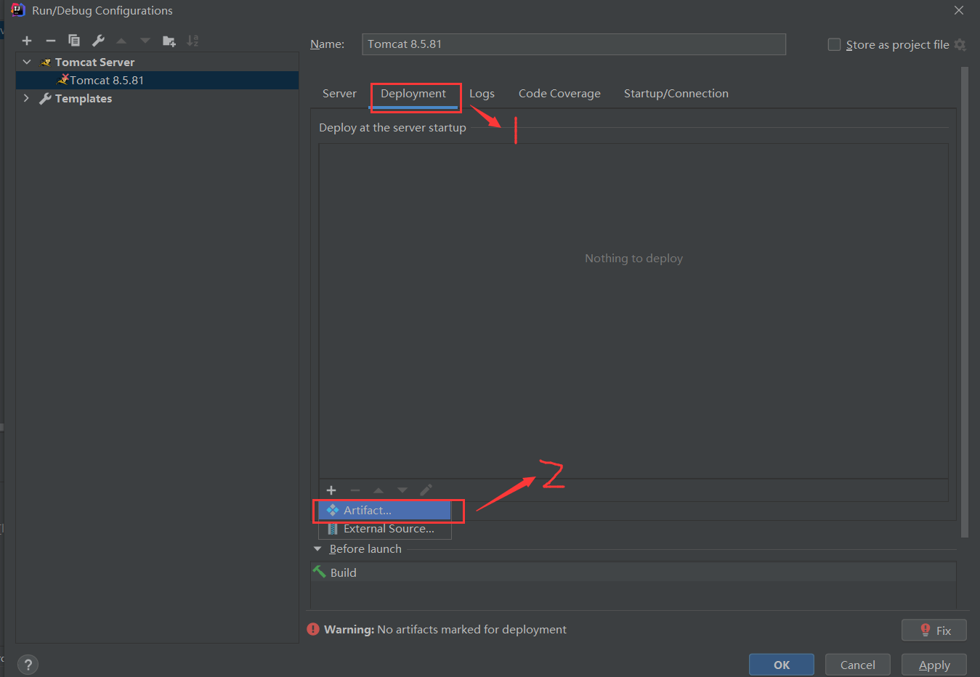The image size is (980, 677).
Task: Click the Build hammer icon
Action: [x=320, y=572]
